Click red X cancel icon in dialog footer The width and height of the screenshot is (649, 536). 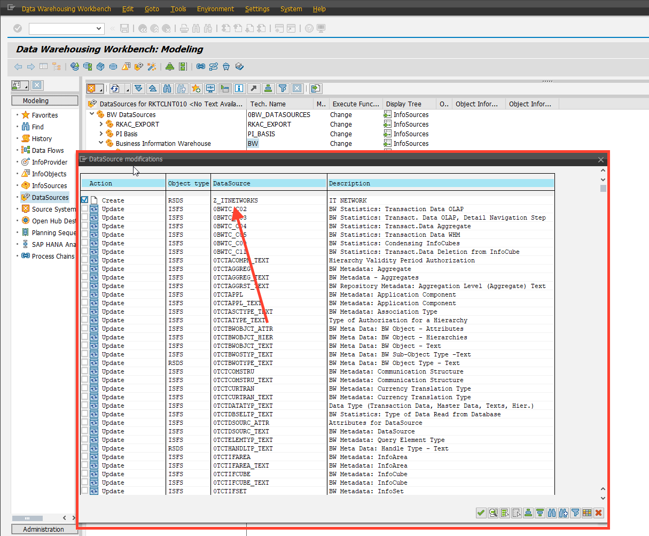[599, 513]
